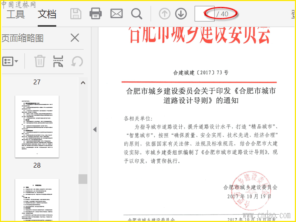Click the date 2017年10月19日 below signature
The image size is (296, 222).
tap(249, 196)
